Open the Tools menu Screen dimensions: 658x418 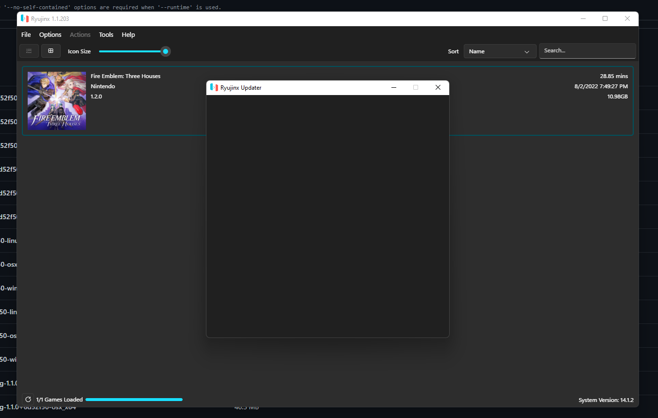pos(106,34)
